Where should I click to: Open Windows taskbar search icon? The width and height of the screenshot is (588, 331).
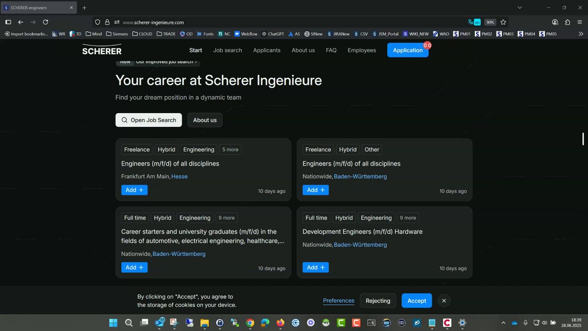tap(129, 323)
